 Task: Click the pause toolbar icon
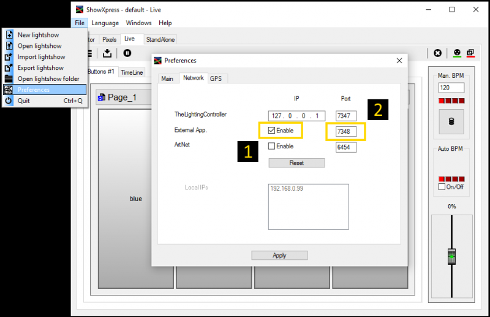127,53
